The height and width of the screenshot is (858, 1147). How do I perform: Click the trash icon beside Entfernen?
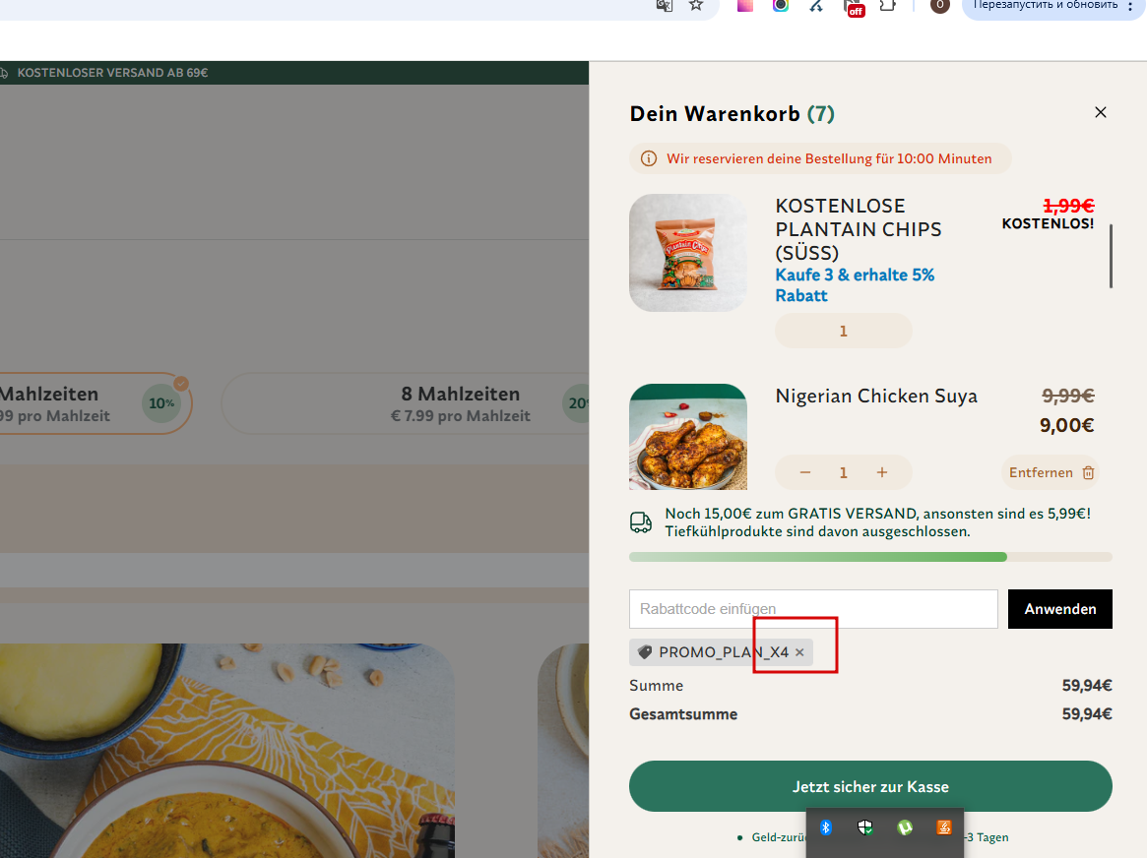point(1088,473)
